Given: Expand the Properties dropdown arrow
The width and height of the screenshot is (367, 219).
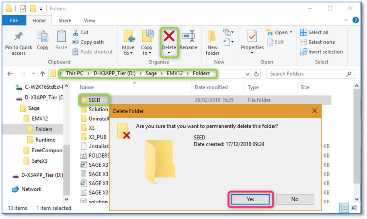Looking at the screenshot, I should [252, 53].
